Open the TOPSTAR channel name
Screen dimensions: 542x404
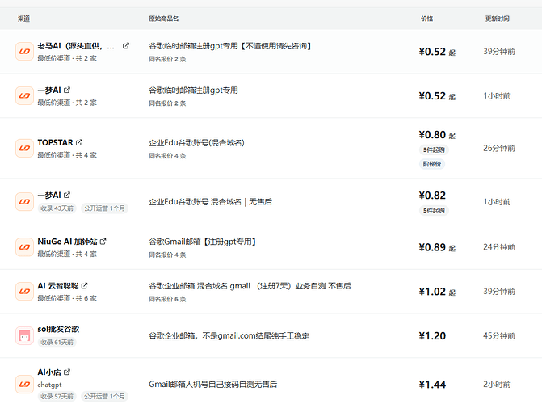tap(55, 142)
